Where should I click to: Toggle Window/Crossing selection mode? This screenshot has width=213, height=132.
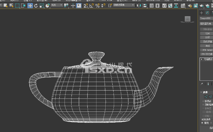click(23, 5)
